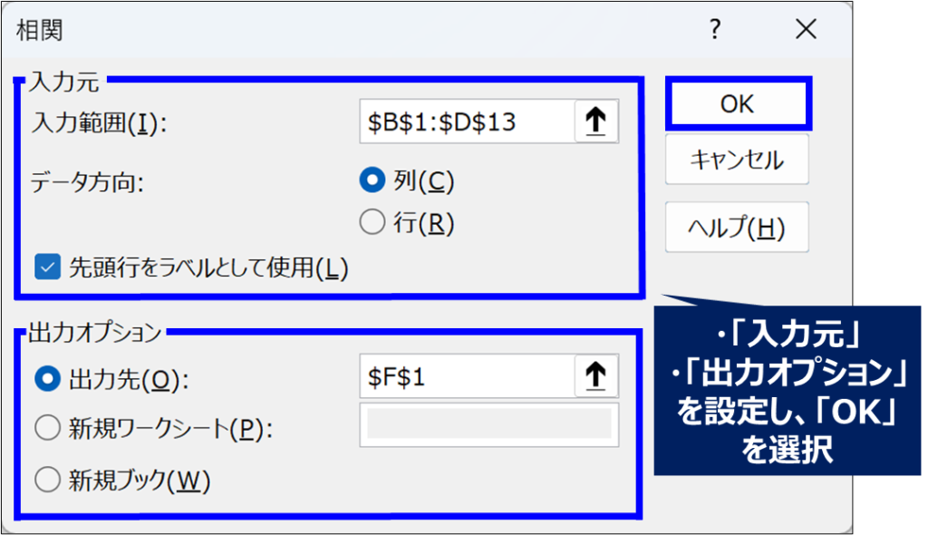Select the 新規ワークシート(P) radio option
The image size is (928, 535).
click(x=46, y=429)
